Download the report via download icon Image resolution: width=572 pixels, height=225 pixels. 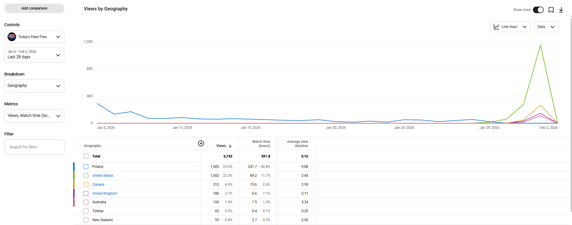(x=561, y=10)
